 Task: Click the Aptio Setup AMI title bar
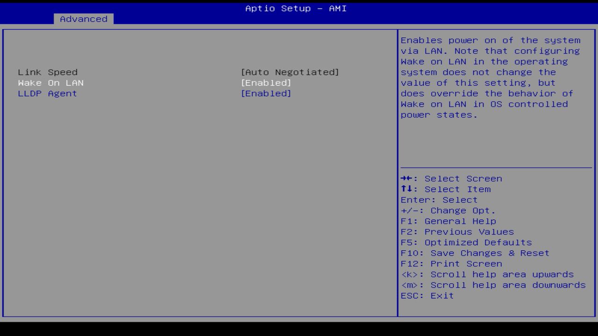point(295,8)
